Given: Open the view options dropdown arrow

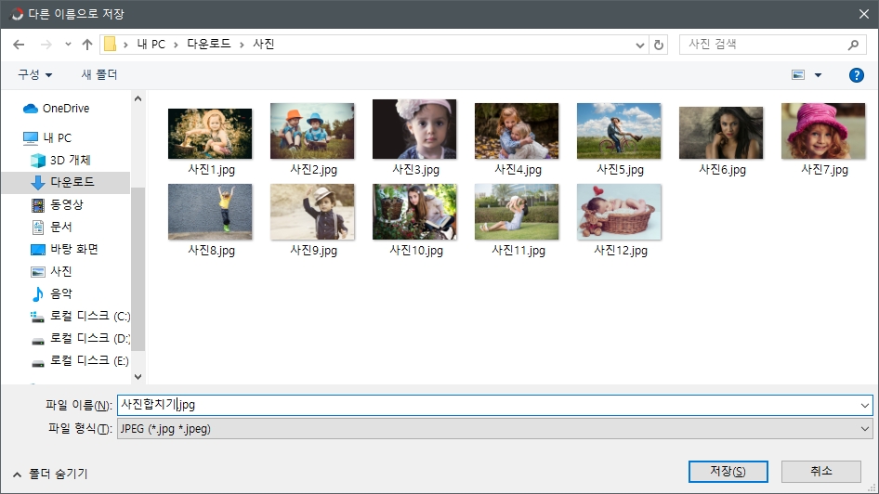Looking at the screenshot, I should [x=818, y=75].
